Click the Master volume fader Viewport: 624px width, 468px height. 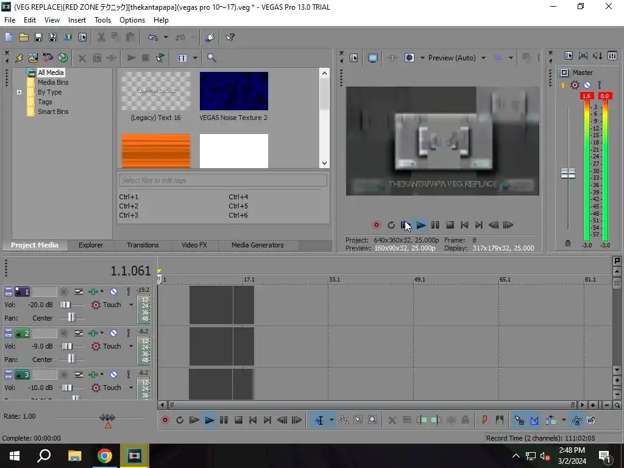click(568, 173)
